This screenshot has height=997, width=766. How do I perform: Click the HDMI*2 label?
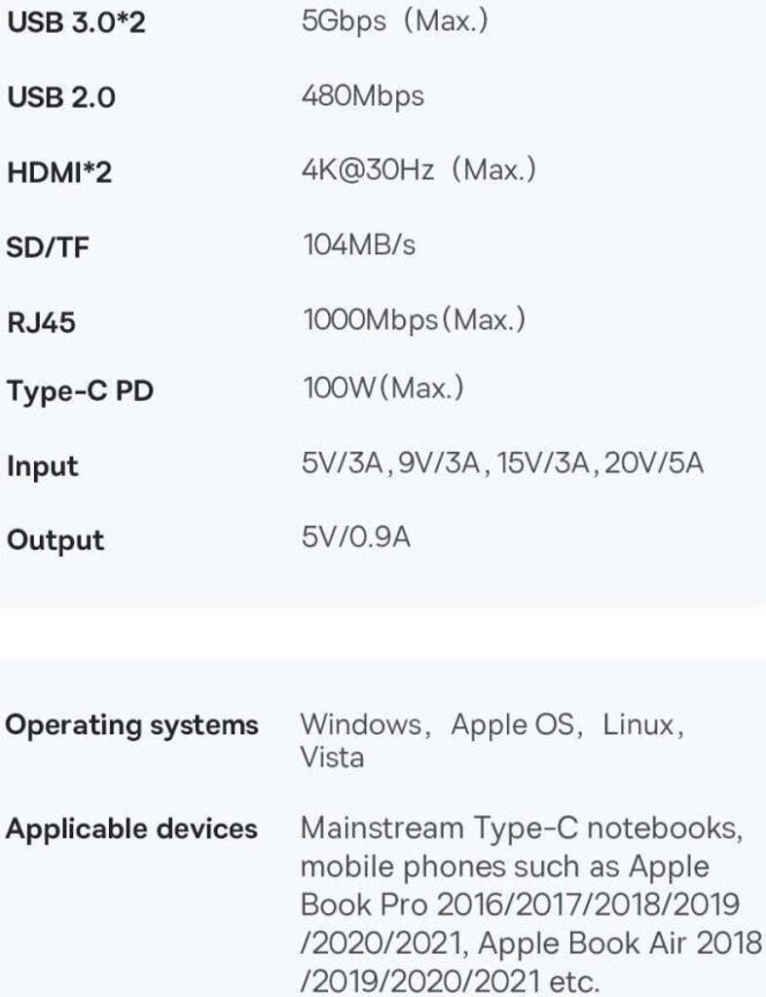[x=59, y=173]
